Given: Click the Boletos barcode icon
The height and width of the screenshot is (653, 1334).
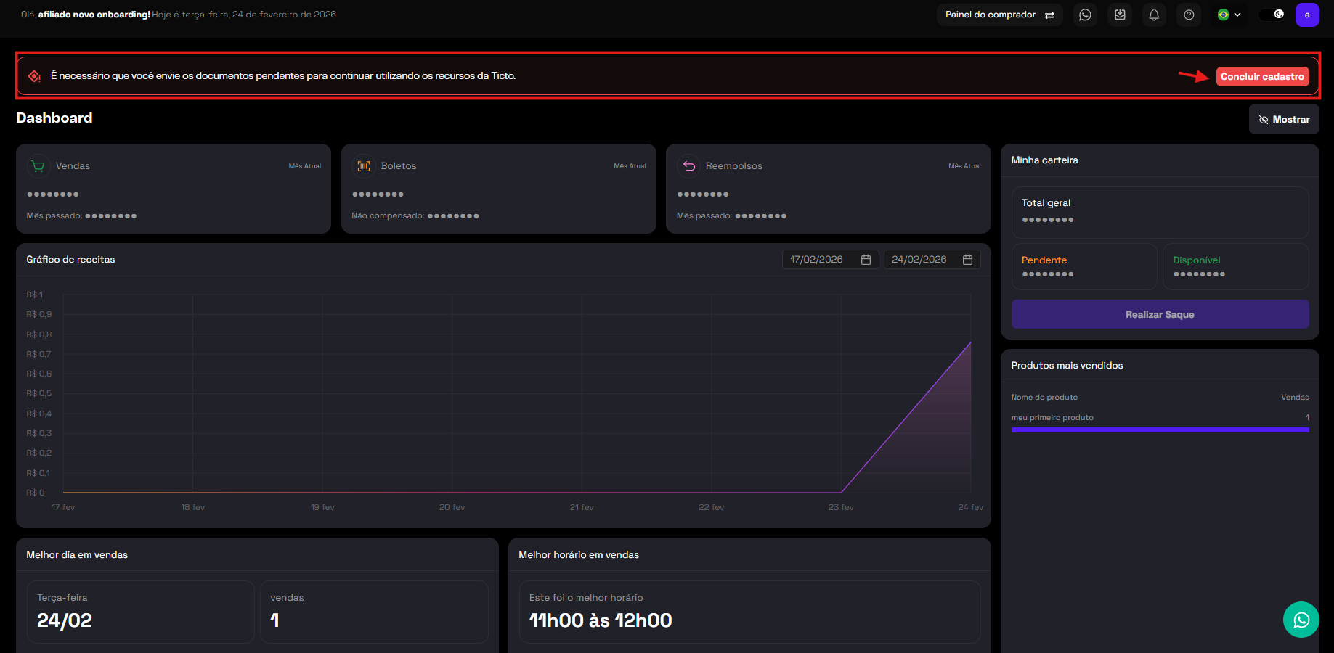Looking at the screenshot, I should click(364, 166).
